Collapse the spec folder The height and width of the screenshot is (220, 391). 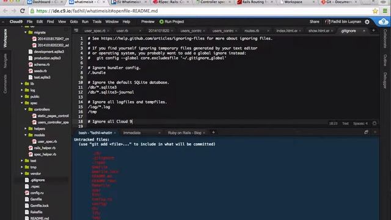tap(22, 103)
